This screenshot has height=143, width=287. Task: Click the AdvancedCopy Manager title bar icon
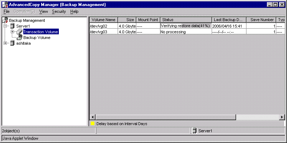tap(5, 5)
